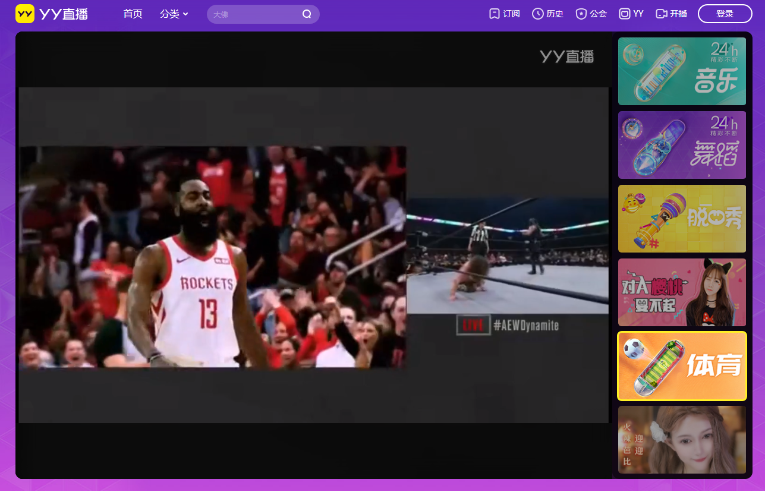This screenshot has height=492, width=765.
Task: Click 开播 start broadcasting camera icon
Action: [x=662, y=14]
